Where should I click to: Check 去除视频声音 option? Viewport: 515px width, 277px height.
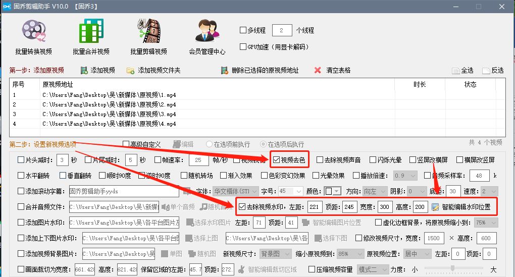320,160
